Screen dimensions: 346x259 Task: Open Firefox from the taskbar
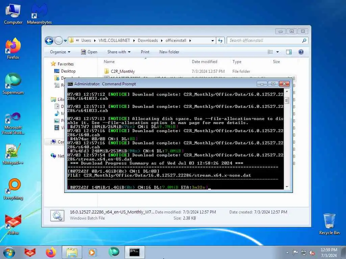click(51, 252)
